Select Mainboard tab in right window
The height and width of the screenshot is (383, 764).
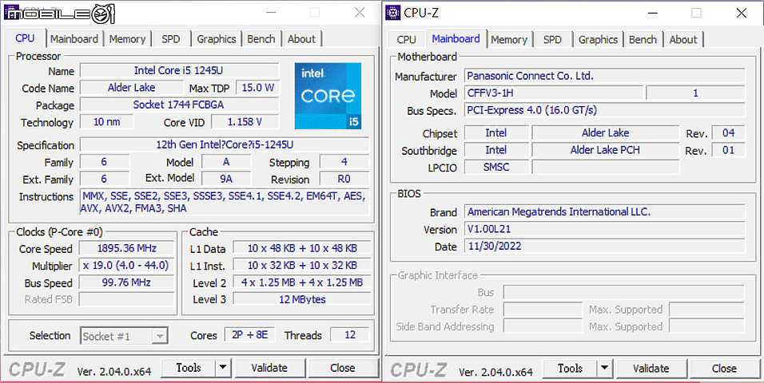(456, 38)
